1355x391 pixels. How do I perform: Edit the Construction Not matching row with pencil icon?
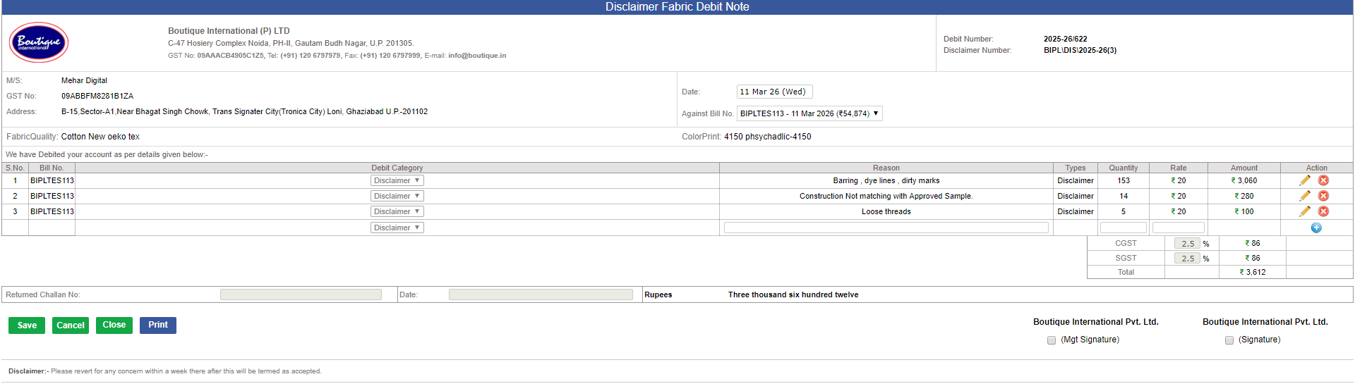click(x=1305, y=196)
